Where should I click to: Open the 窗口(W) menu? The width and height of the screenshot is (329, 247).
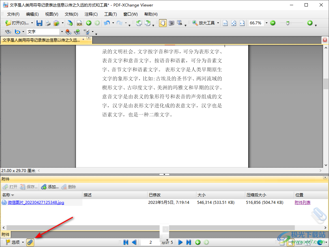coord(131,14)
